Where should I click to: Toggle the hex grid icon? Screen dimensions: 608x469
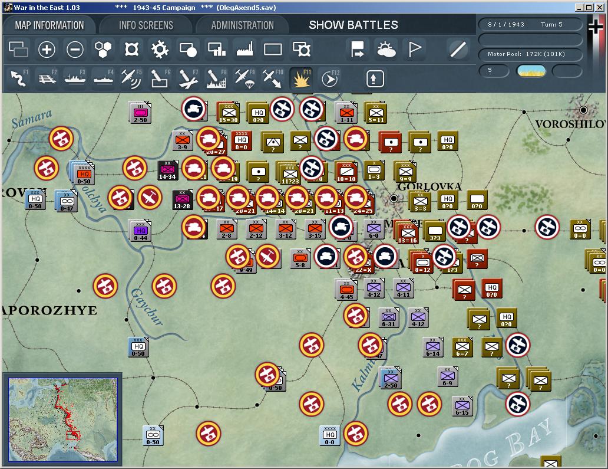103,50
